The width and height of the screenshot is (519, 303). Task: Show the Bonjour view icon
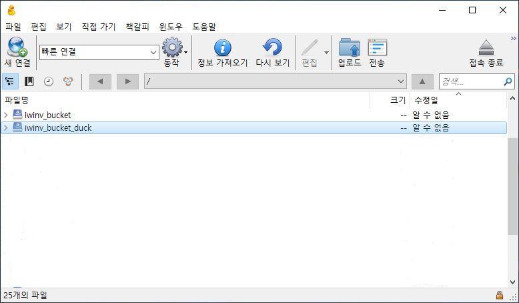pyautogui.click(x=68, y=81)
